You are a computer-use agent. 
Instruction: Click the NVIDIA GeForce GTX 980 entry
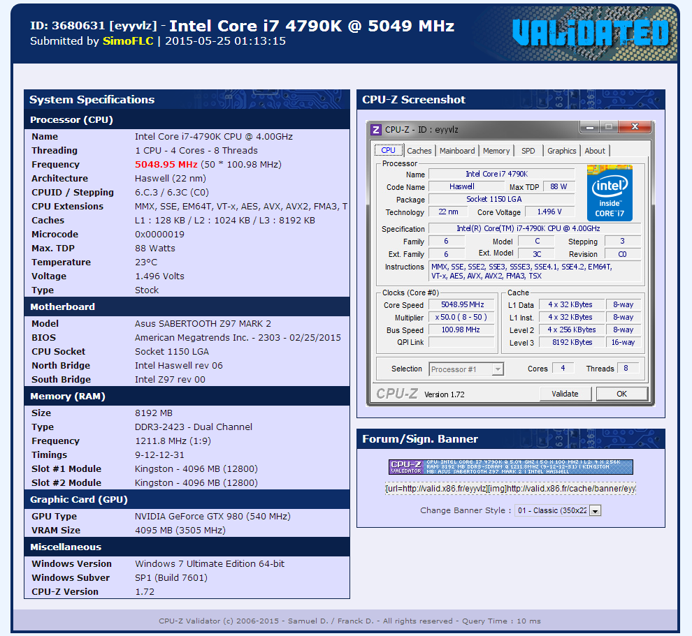(212, 516)
